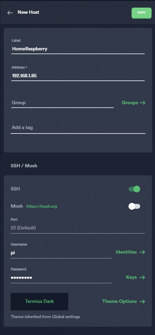The height and width of the screenshot is (335, 155).
Task: Click the Address field showing 192.168.1.85
Action: click(78, 76)
